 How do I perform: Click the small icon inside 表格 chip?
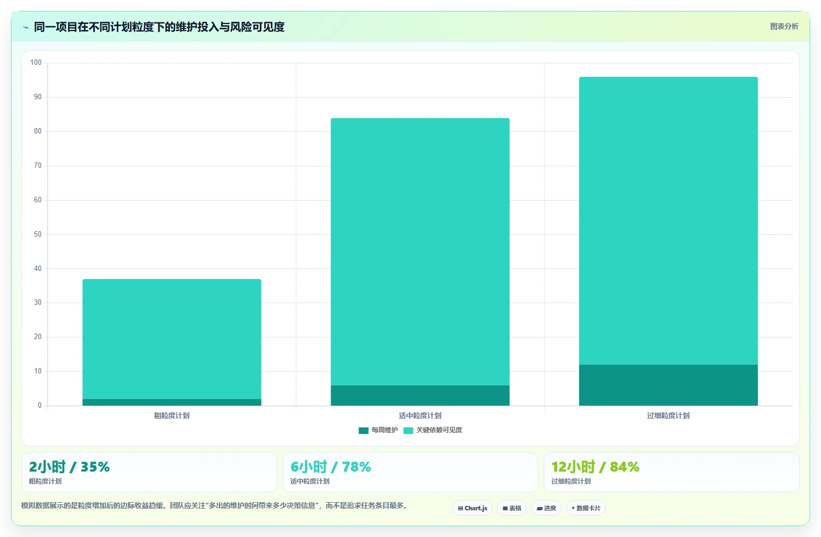[505, 508]
